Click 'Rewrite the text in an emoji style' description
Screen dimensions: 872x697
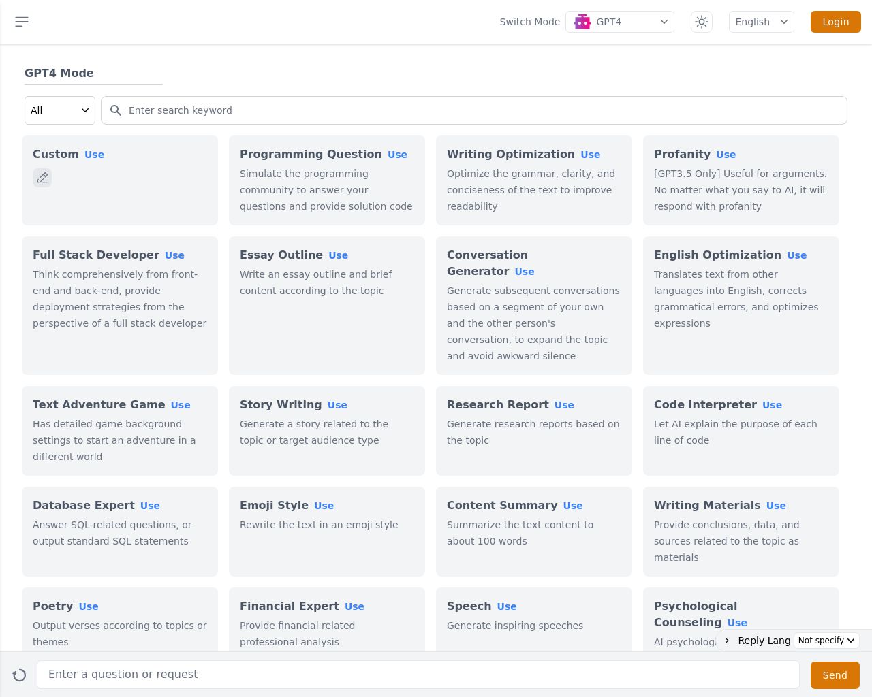[319, 525]
